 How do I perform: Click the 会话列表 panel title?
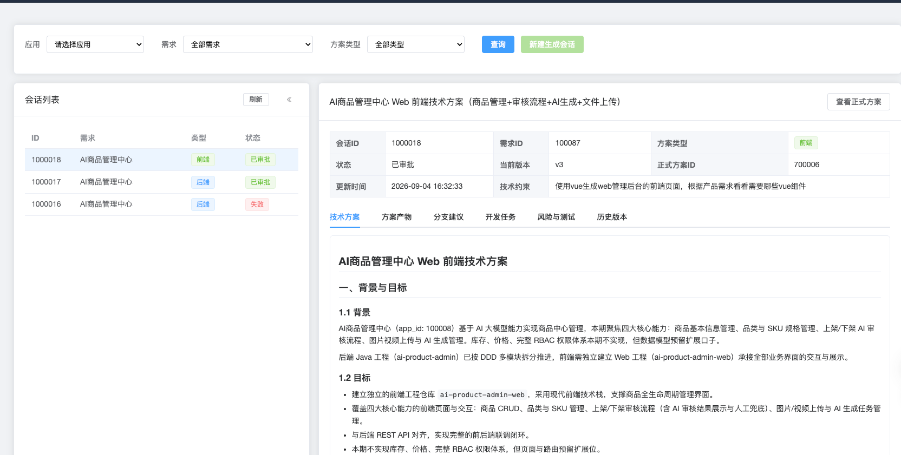coord(42,100)
